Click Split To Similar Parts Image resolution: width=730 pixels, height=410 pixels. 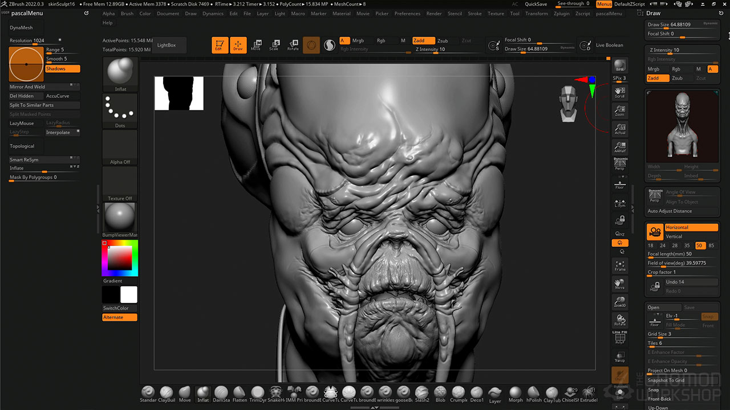tap(44, 105)
